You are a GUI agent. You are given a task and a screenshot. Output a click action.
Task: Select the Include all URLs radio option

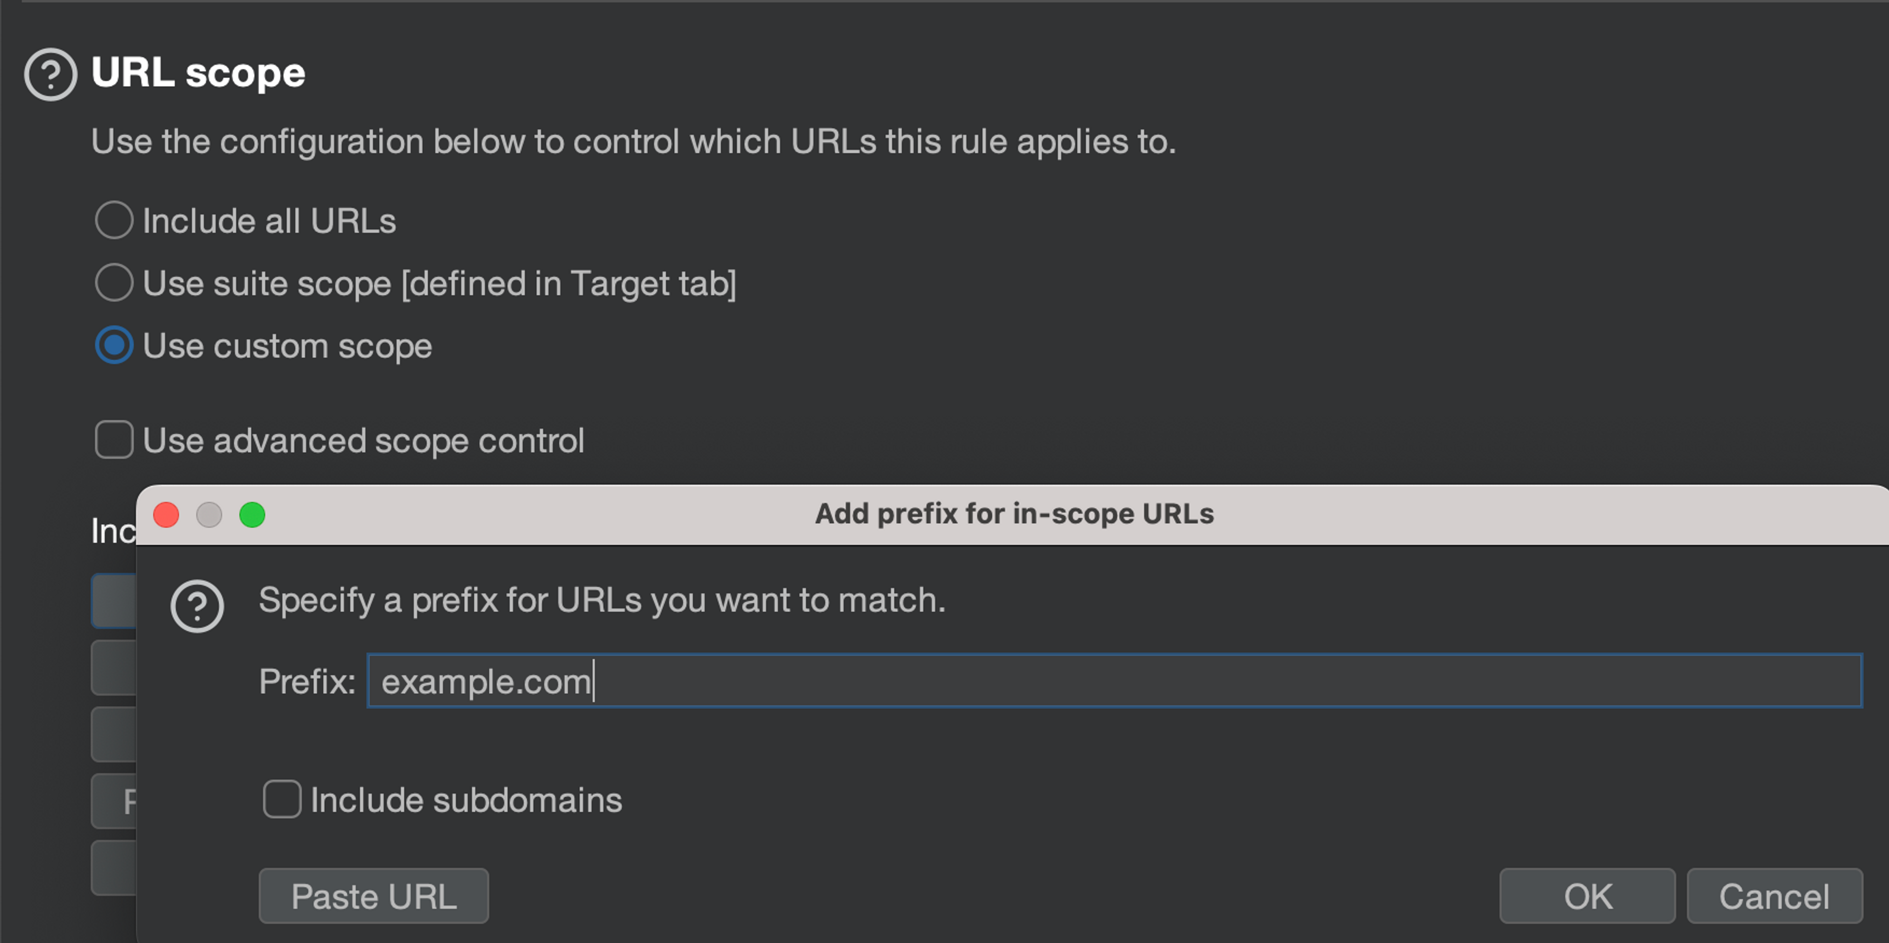[x=115, y=221]
